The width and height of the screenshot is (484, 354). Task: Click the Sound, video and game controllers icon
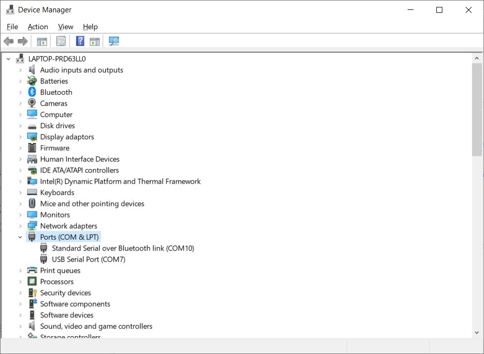(x=32, y=326)
